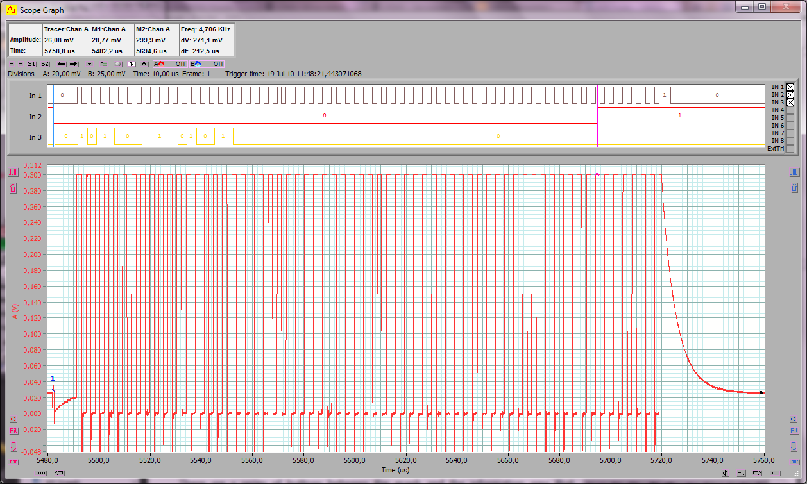
Task: Click the Tracer:Chan A header cell
Action: 65,29
